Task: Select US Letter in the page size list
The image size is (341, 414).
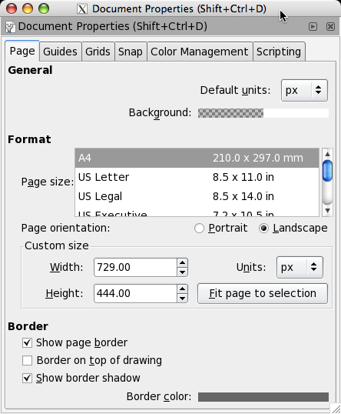Action: point(197,177)
